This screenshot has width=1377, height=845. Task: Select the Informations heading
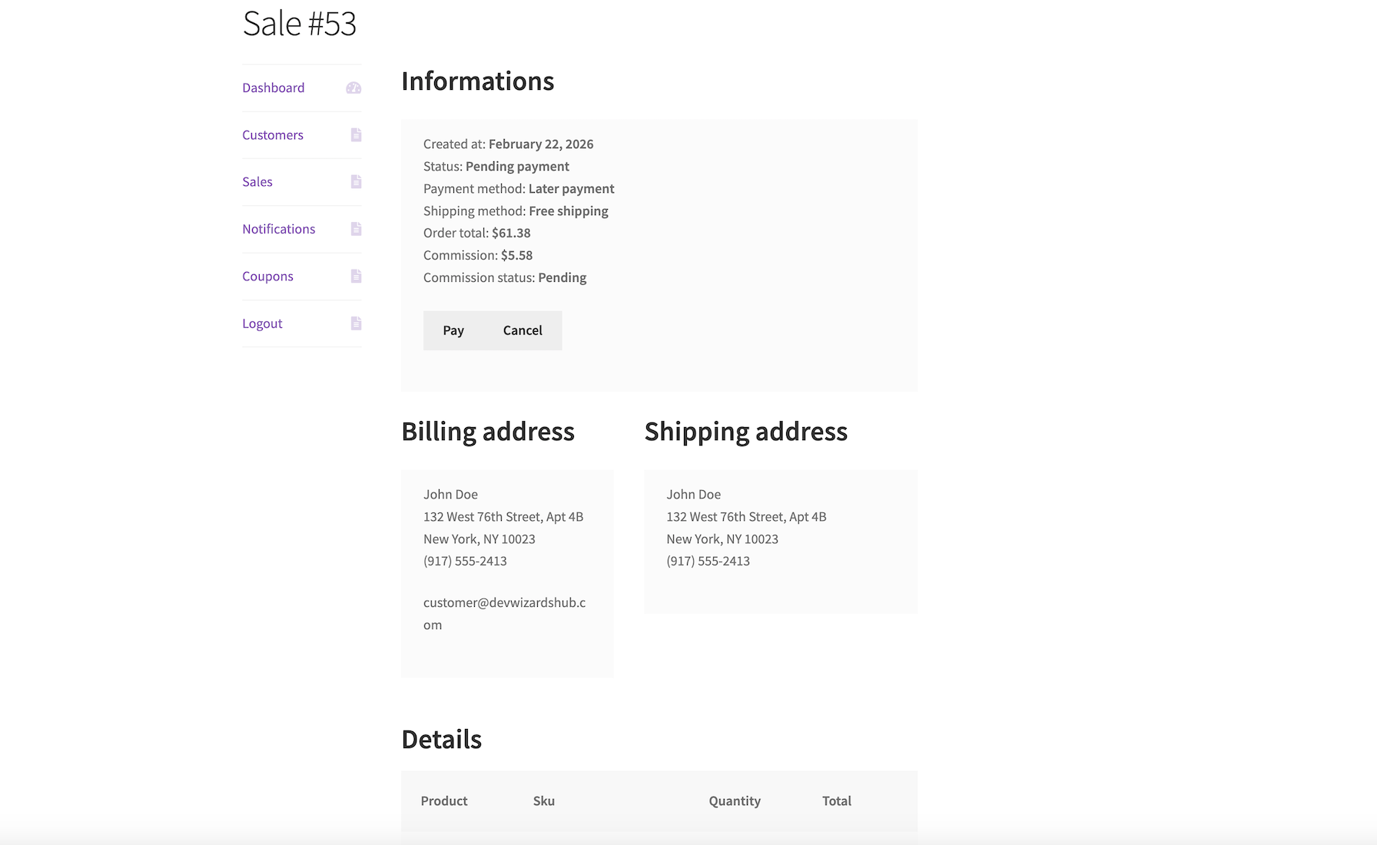478,81
